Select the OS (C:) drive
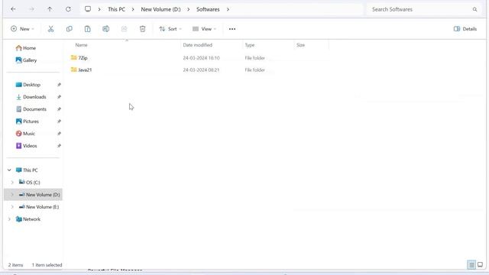This screenshot has width=489, height=275. (x=33, y=183)
